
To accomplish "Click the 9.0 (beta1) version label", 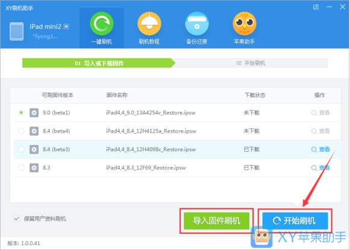I will (56, 113).
